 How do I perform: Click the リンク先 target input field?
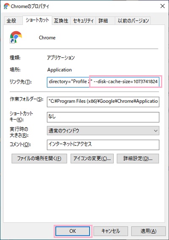coord(103,82)
